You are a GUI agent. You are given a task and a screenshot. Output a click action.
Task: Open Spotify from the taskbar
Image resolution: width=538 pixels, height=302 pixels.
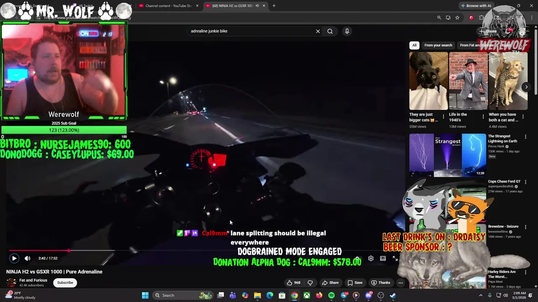pos(331,295)
